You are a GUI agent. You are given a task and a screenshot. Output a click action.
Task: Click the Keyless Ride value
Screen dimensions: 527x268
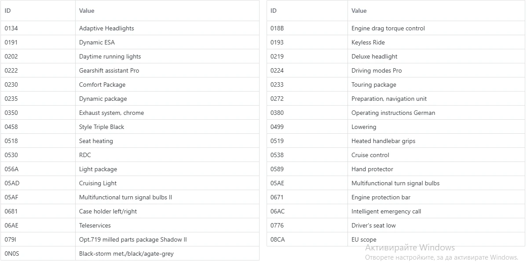tap(368, 42)
